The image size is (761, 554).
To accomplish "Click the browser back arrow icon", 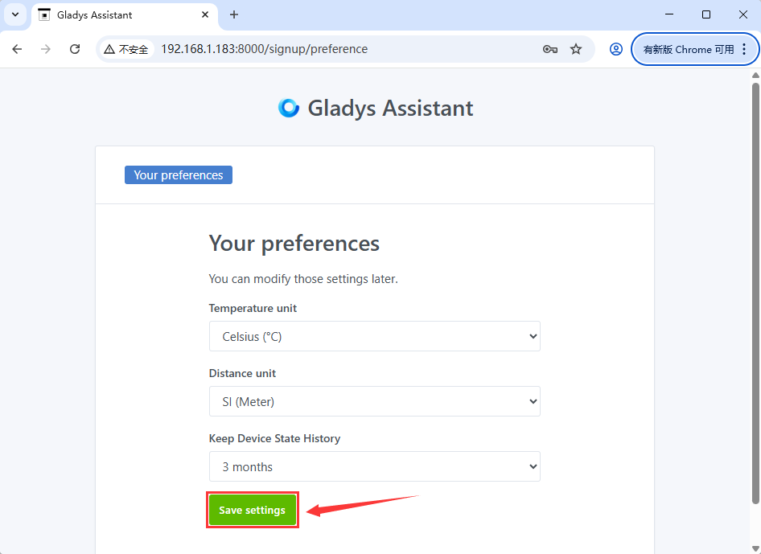I will tap(17, 49).
